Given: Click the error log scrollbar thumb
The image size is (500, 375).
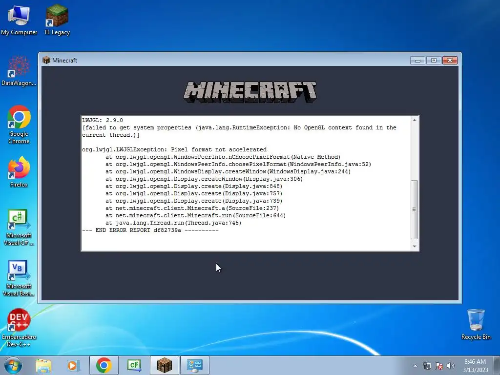Looking at the screenshot, I should click(x=415, y=209).
